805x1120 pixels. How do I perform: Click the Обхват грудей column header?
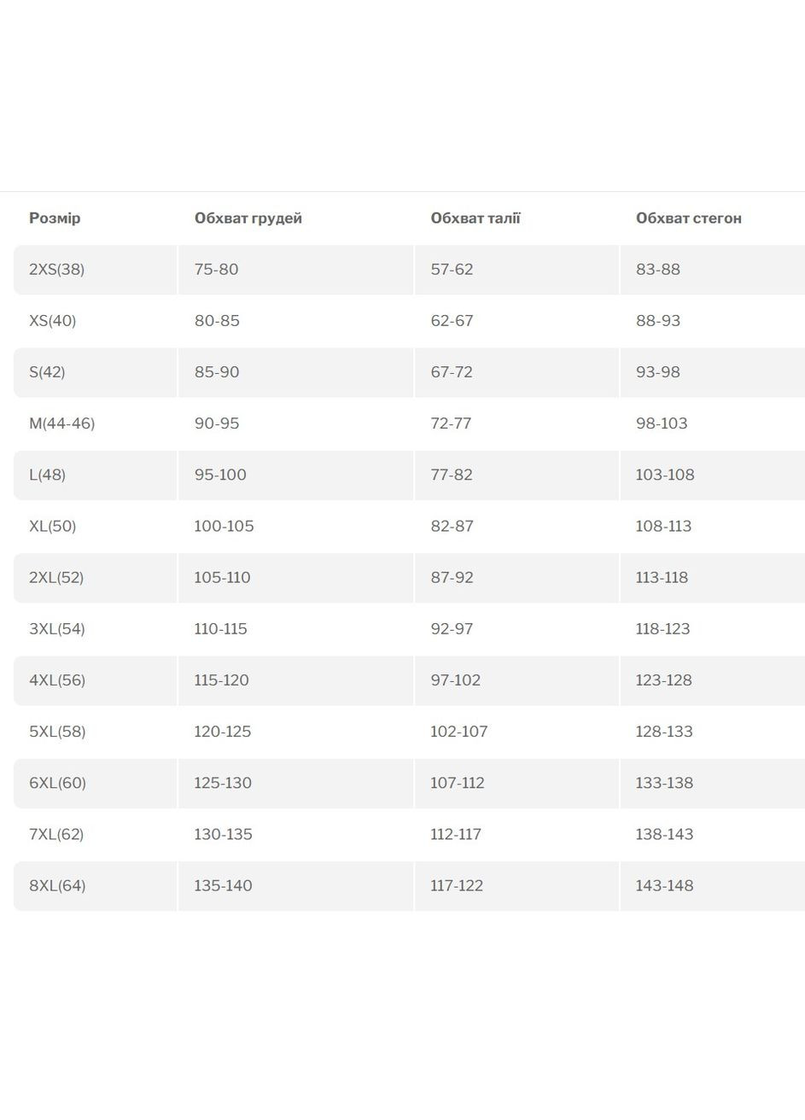pos(248,219)
